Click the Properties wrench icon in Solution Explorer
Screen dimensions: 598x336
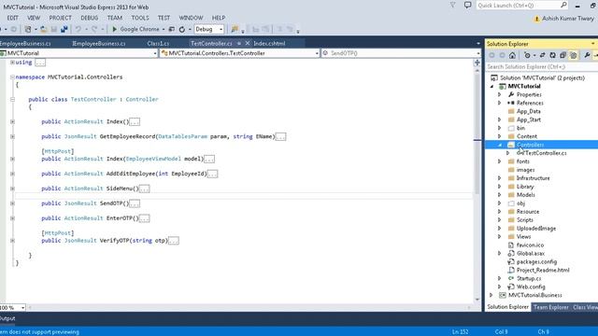(x=587, y=55)
